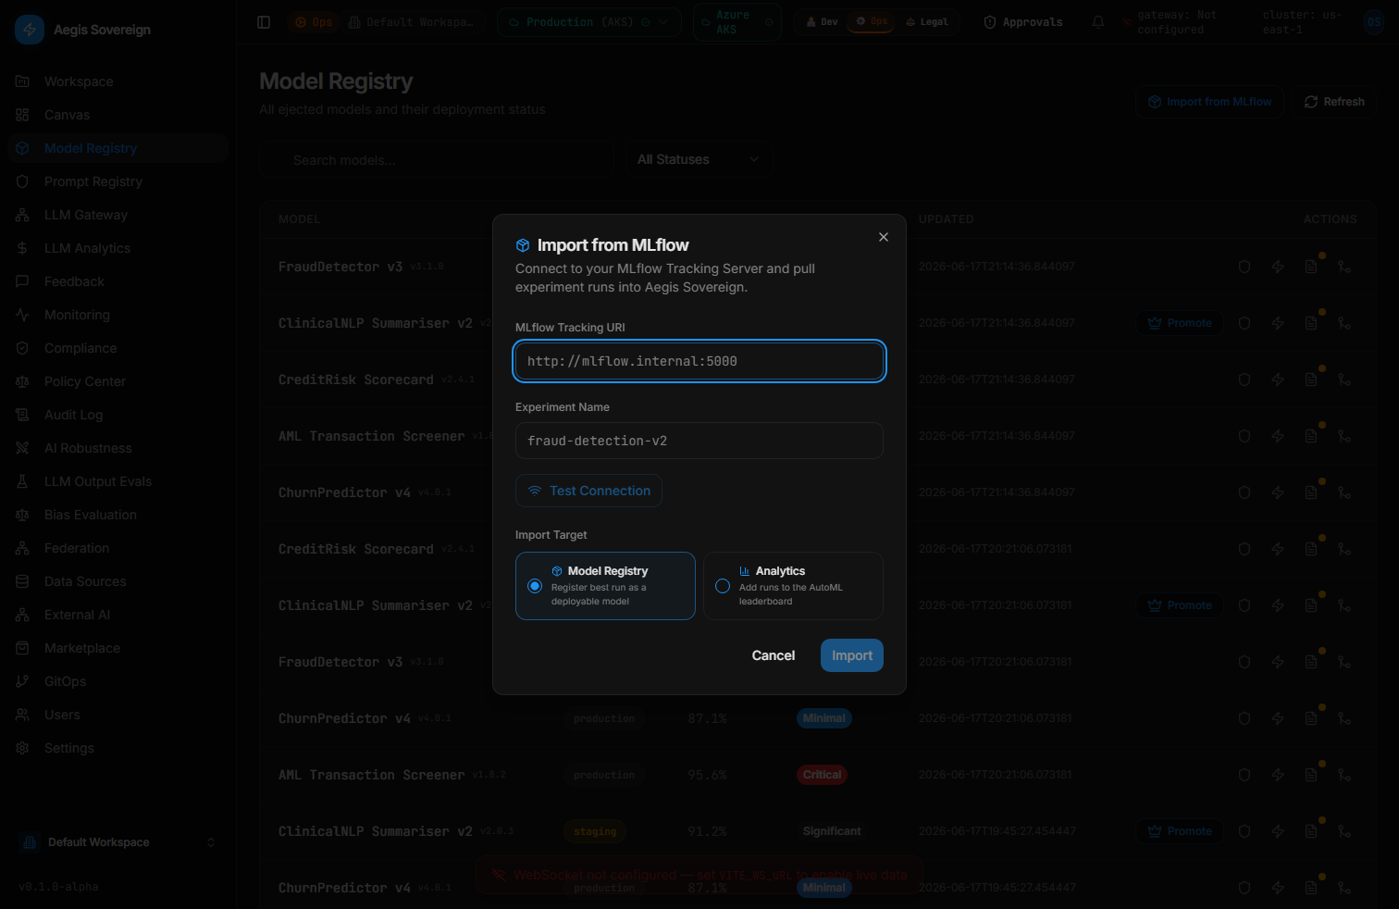Image resolution: width=1399 pixels, height=909 pixels.
Task: Click lightning icon in ClinicalNLP Summariser staging row
Action: 1278,831
